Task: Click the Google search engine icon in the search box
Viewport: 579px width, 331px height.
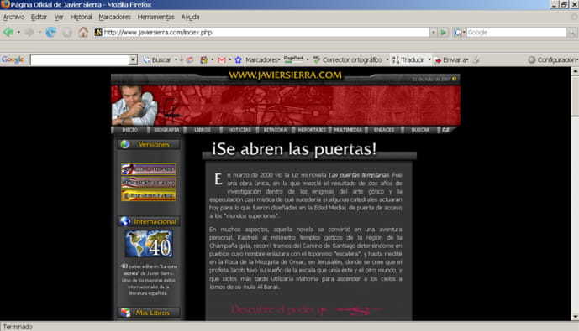Action: (457, 33)
